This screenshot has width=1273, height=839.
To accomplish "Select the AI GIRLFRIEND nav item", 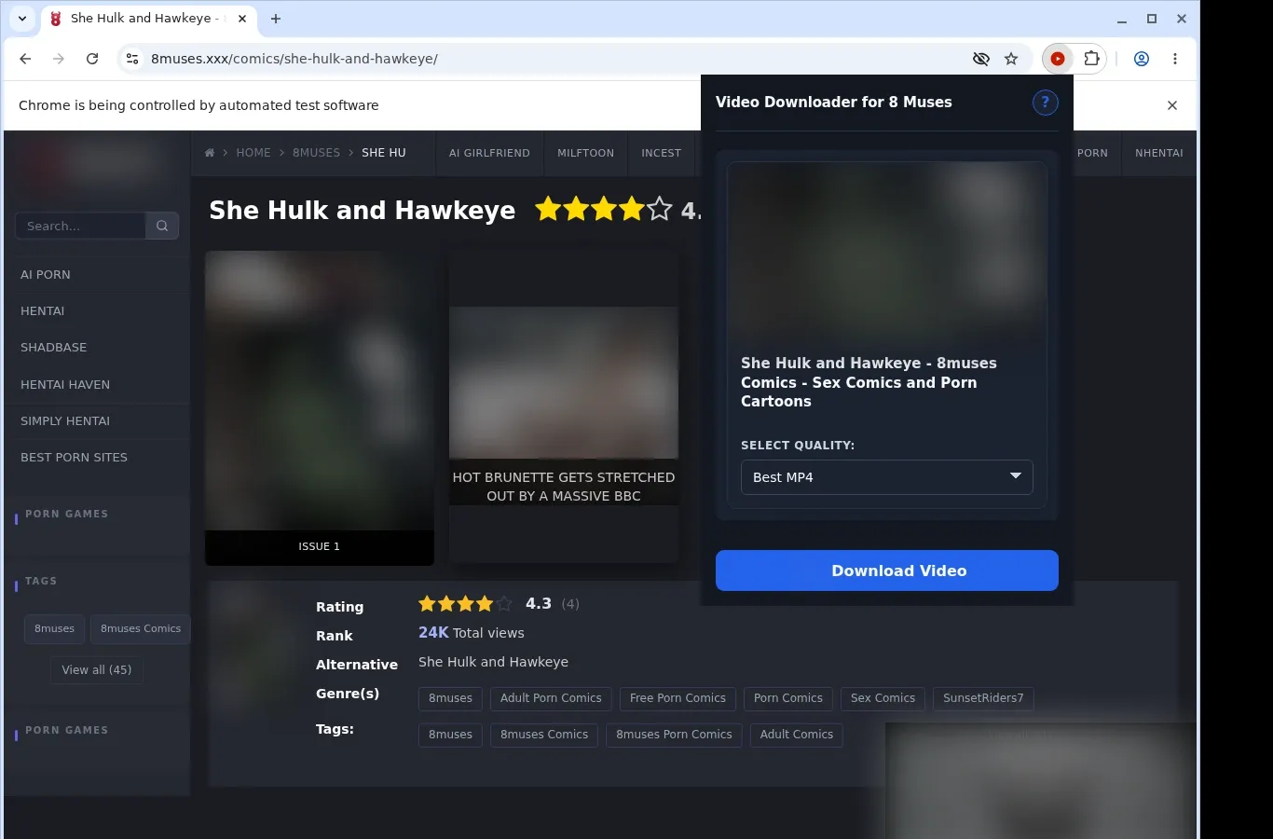I will point(489,153).
